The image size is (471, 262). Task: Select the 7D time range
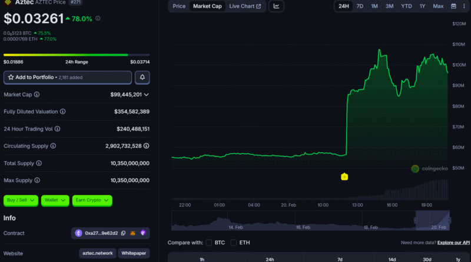pos(360,6)
